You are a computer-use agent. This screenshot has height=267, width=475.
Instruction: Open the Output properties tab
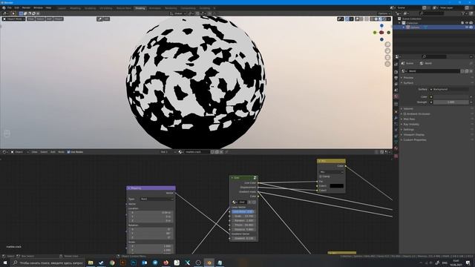click(396, 78)
